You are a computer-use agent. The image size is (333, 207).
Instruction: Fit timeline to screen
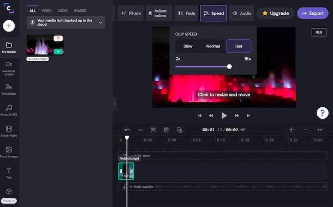[x=320, y=130]
